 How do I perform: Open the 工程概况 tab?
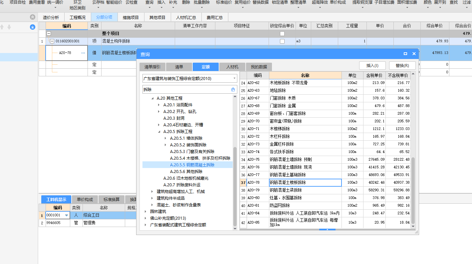[x=77, y=17]
